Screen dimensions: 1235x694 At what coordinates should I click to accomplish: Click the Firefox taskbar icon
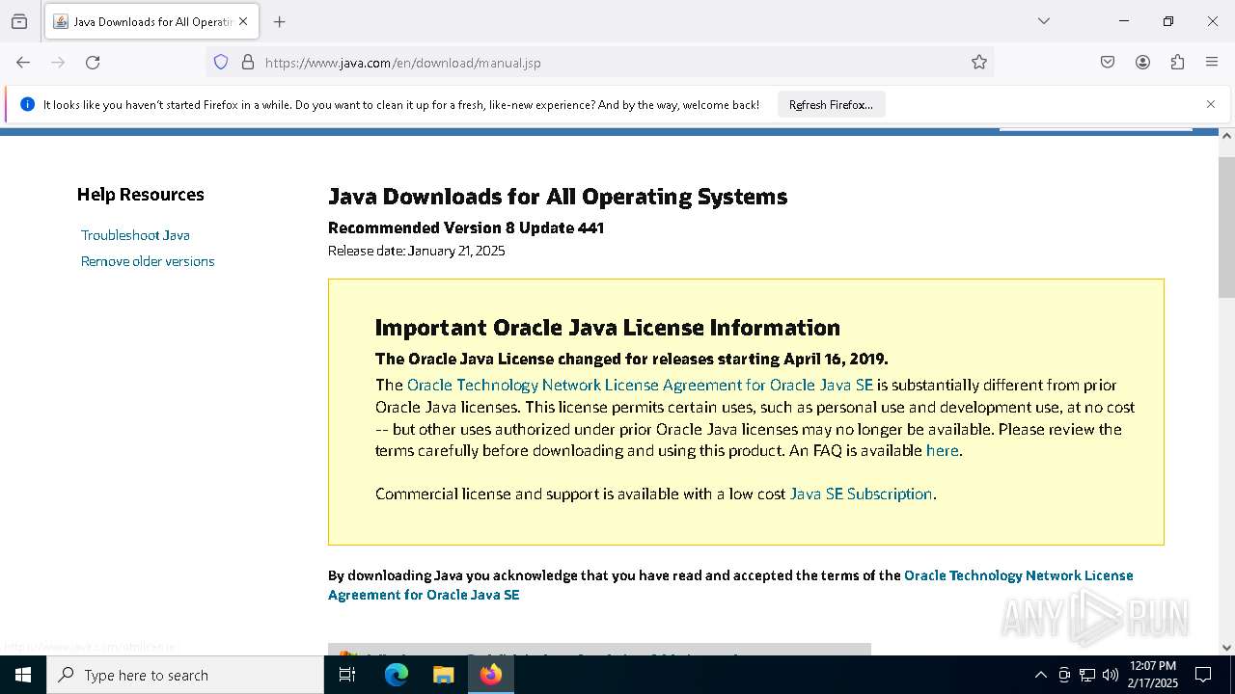point(491,675)
